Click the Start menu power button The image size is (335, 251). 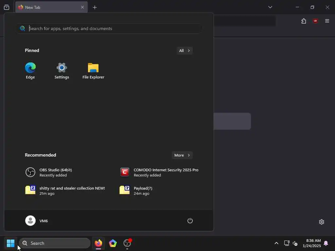point(190,221)
